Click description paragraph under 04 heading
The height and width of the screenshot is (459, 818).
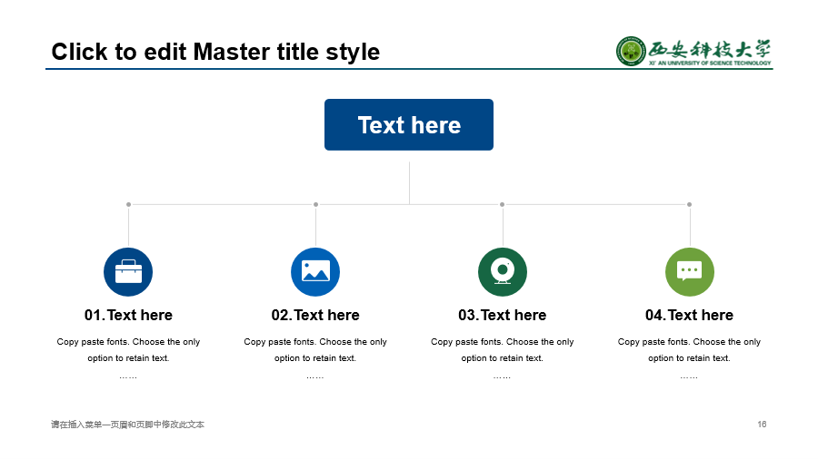click(689, 357)
